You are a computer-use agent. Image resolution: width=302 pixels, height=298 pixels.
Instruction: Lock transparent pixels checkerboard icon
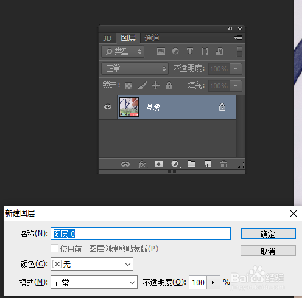pos(128,86)
